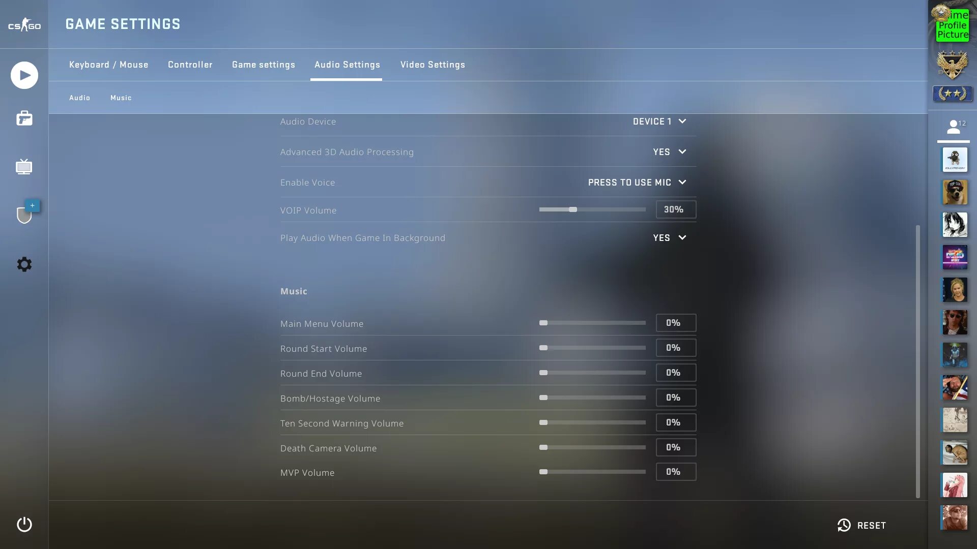The image size is (977, 549).
Task: Toggle Enable Voice to always-on mode
Action: click(x=637, y=182)
